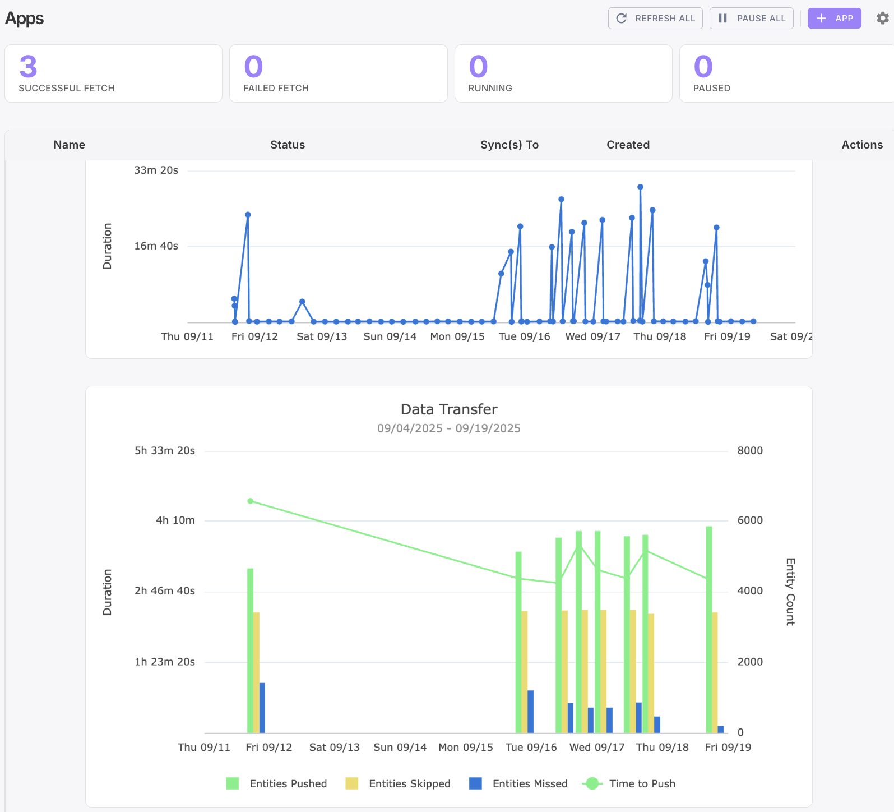Select the Running summary card
The image size is (894, 812).
coord(563,73)
